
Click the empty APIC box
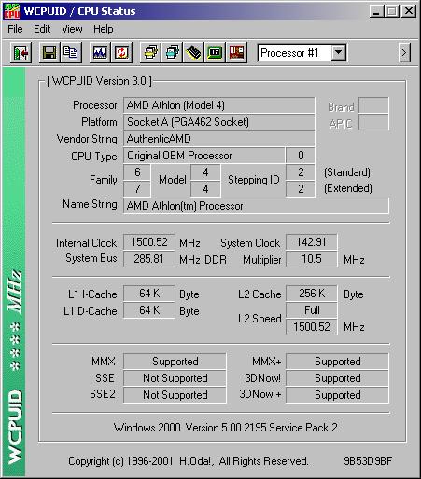(373, 122)
